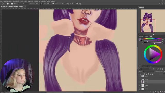Open the Окно menu
Viewport: 165px width, 93px height.
tap(49, 1)
